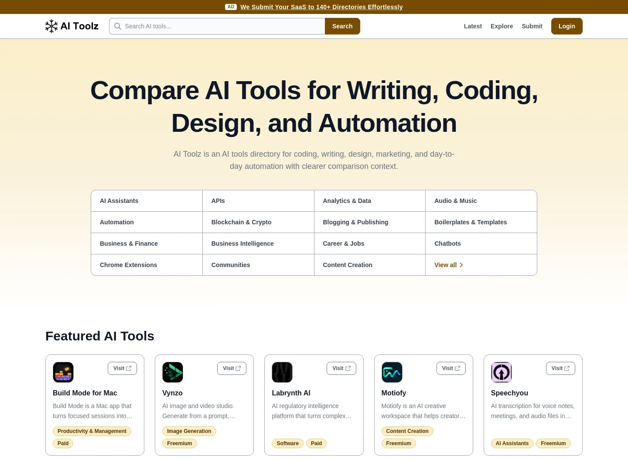Open the SaaS directories submission ad link
This screenshot has height=460, width=628.
321,7
